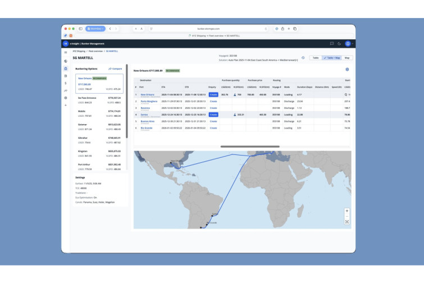Open the table settings gear icon
The image size is (424, 283).
click(x=347, y=70)
